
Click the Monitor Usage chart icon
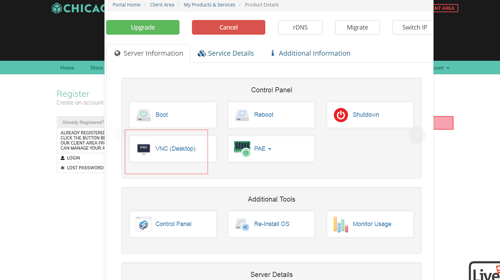click(341, 224)
